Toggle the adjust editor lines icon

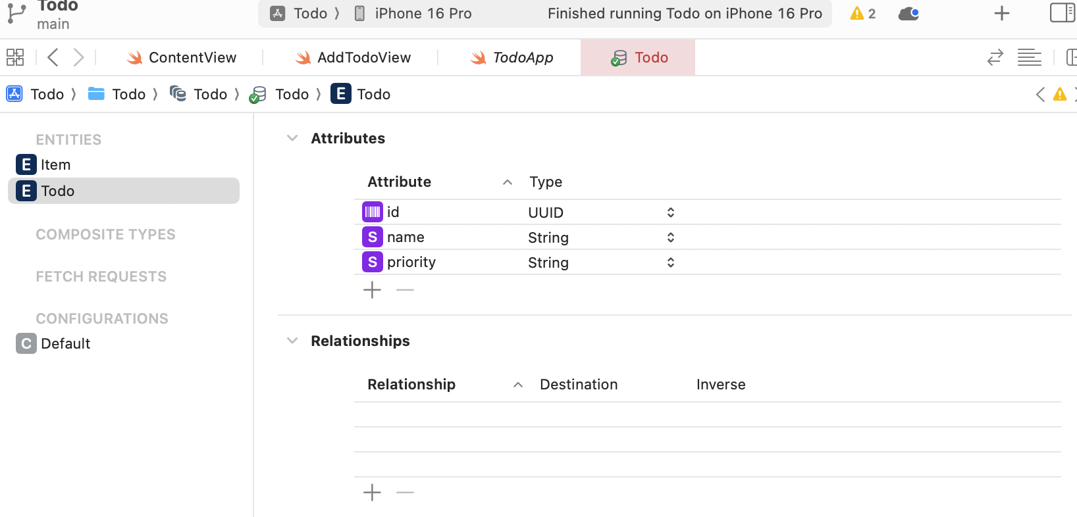1029,57
